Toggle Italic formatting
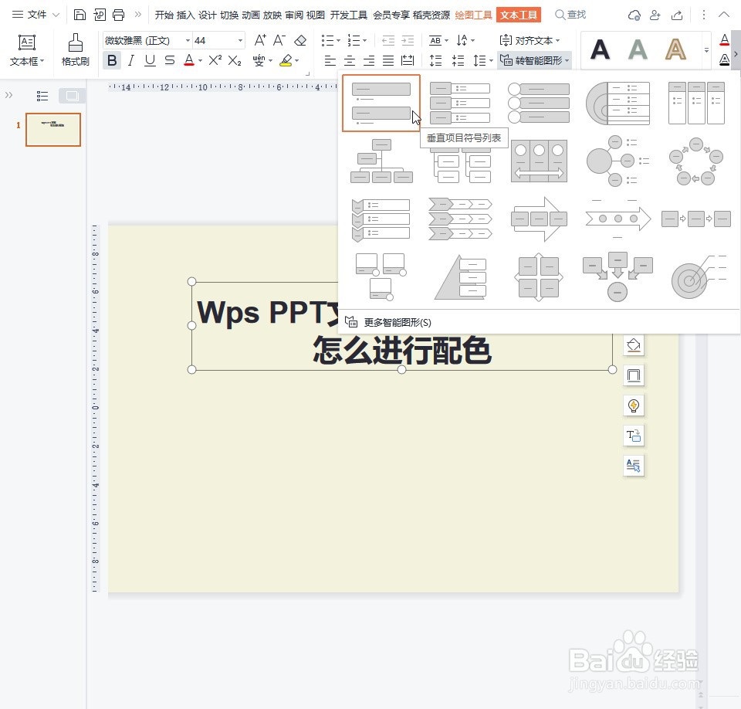Image resolution: width=741 pixels, height=709 pixels. (131, 60)
